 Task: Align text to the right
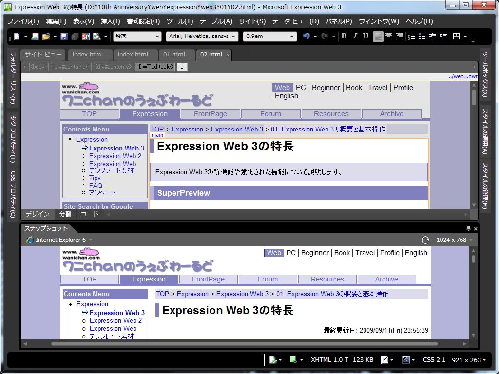[399, 36]
